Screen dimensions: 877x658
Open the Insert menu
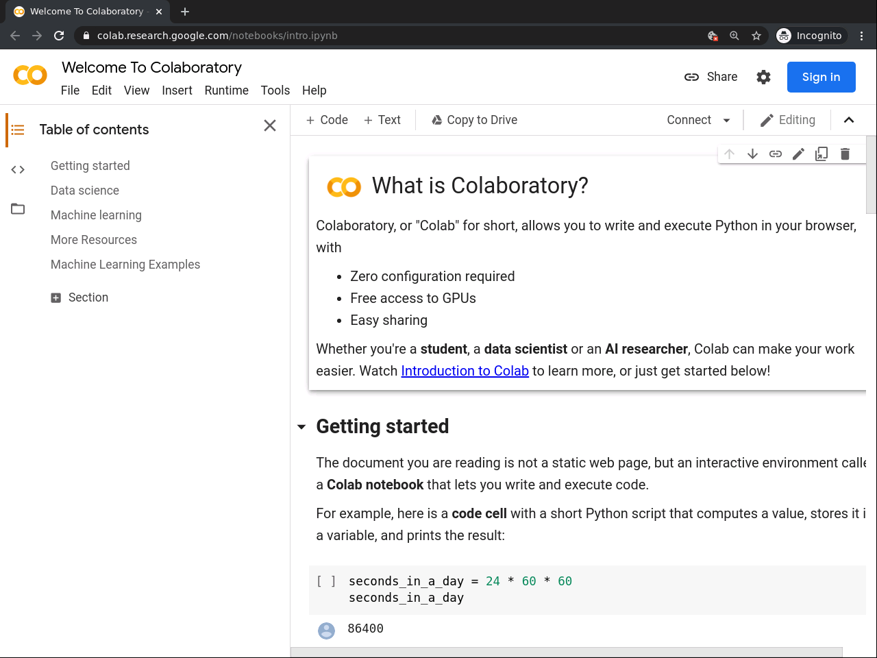tap(177, 90)
